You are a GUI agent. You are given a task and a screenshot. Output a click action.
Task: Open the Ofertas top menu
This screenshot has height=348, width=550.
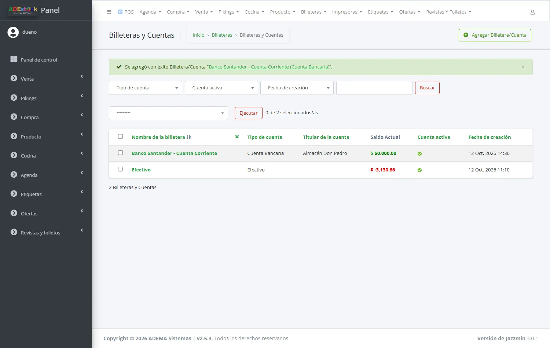[x=410, y=12]
